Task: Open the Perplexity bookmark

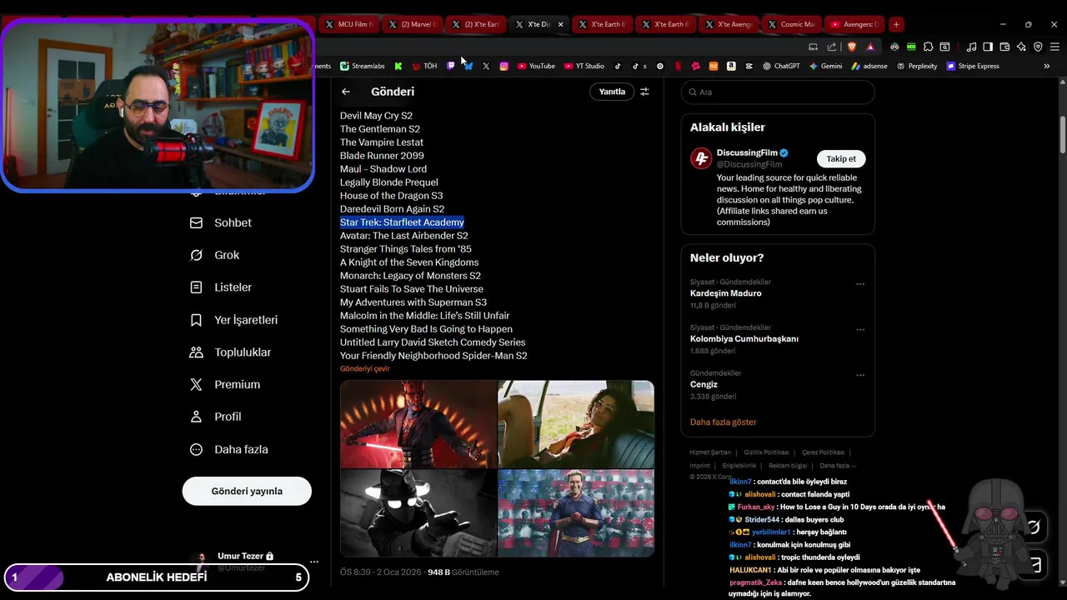Action: pos(916,66)
